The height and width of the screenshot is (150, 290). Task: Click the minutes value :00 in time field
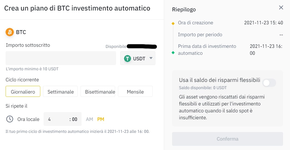click(73, 119)
